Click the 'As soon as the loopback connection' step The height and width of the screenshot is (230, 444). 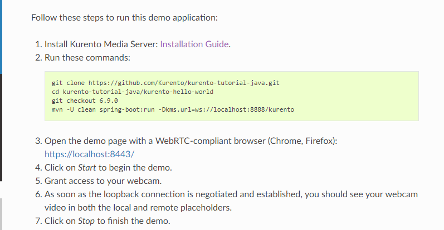tap(231, 201)
